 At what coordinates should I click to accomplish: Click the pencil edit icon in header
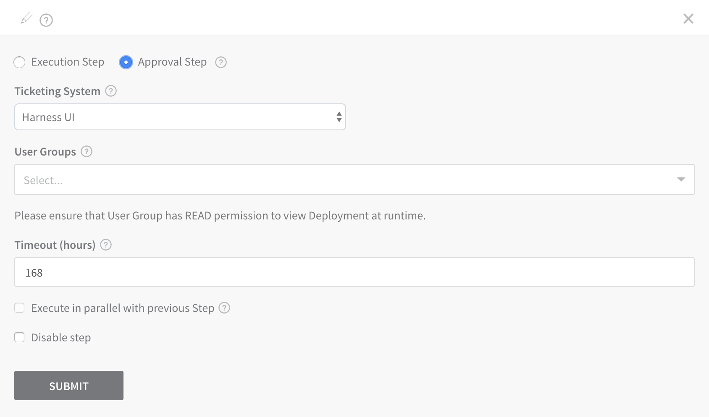pos(27,18)
